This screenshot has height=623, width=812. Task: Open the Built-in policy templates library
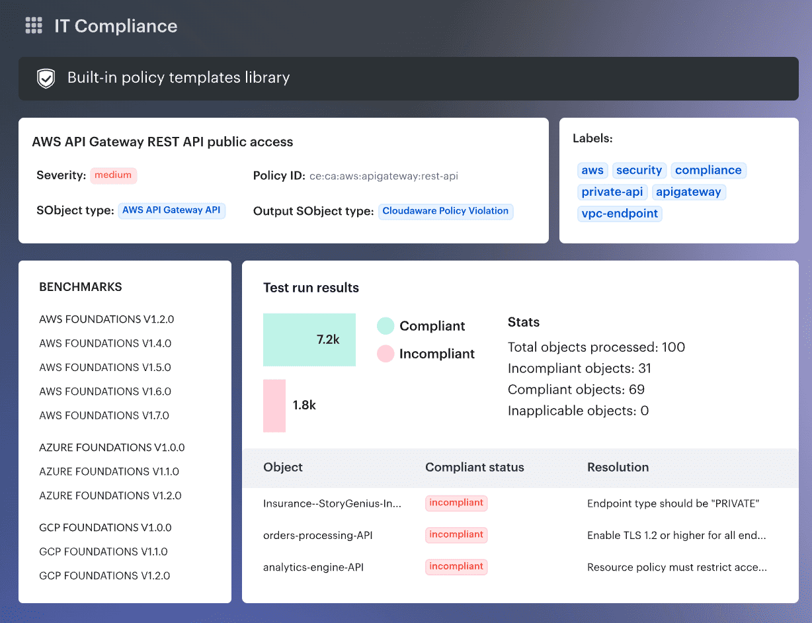pos(179,77)
